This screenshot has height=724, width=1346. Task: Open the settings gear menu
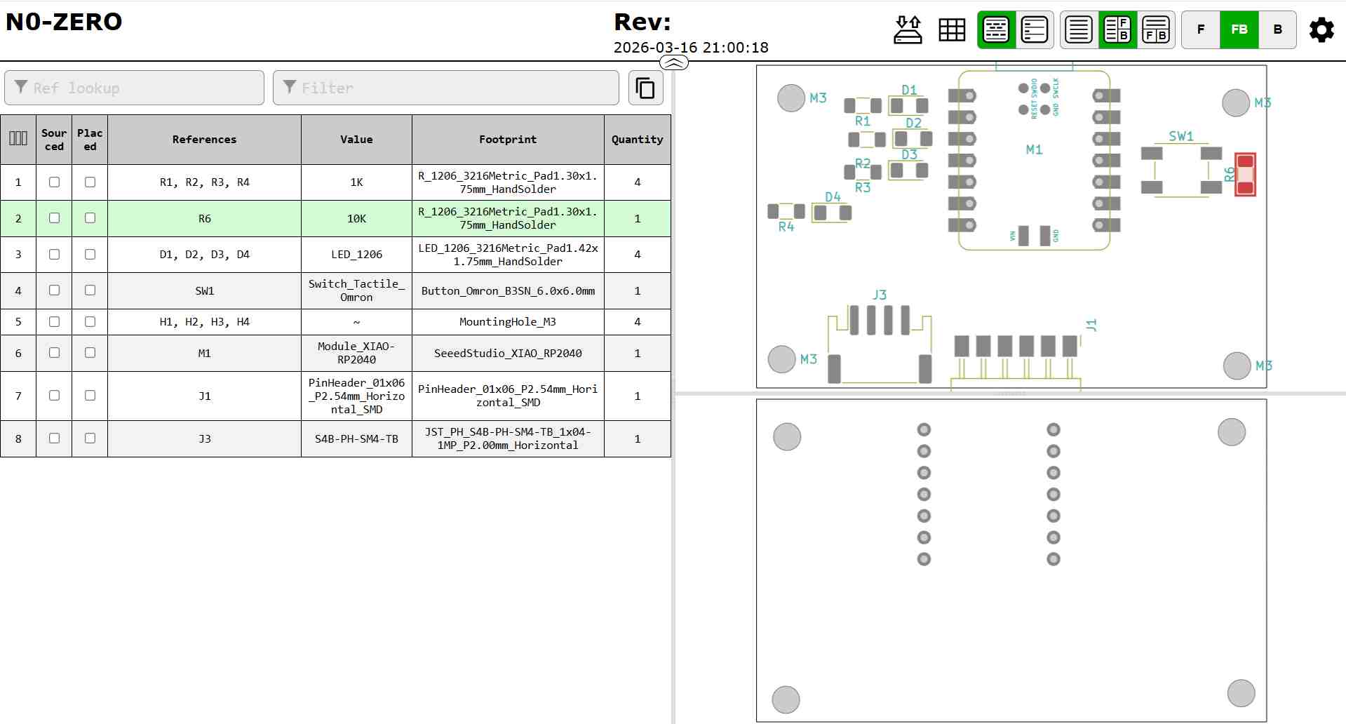point(1321,29)
